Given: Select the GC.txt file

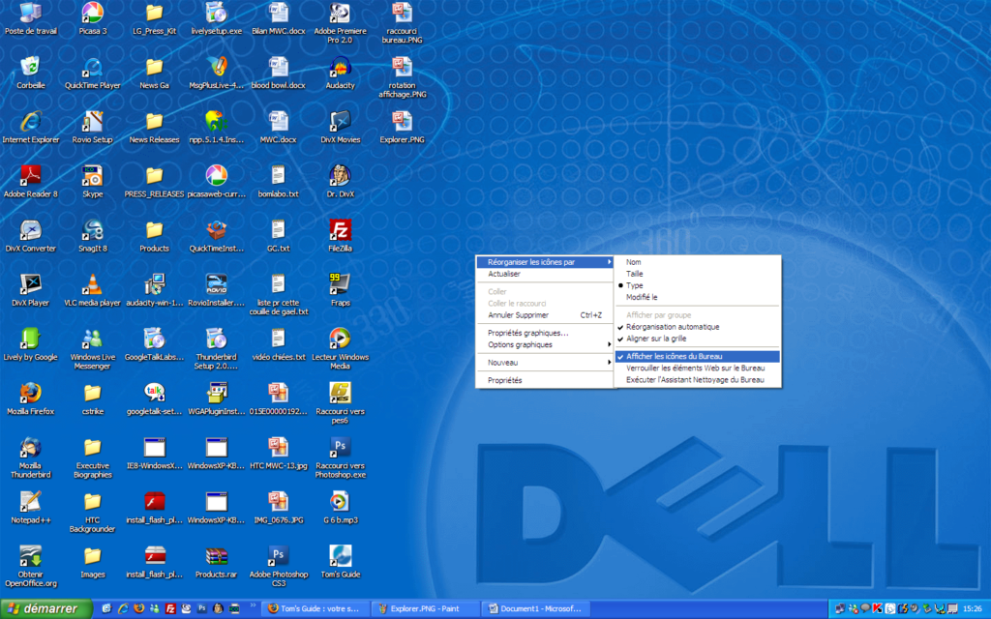Looking at the screenshot, I should pos(278,236).
